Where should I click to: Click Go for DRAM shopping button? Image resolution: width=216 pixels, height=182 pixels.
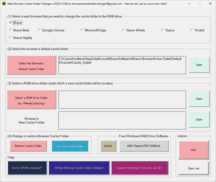point(27,168)
